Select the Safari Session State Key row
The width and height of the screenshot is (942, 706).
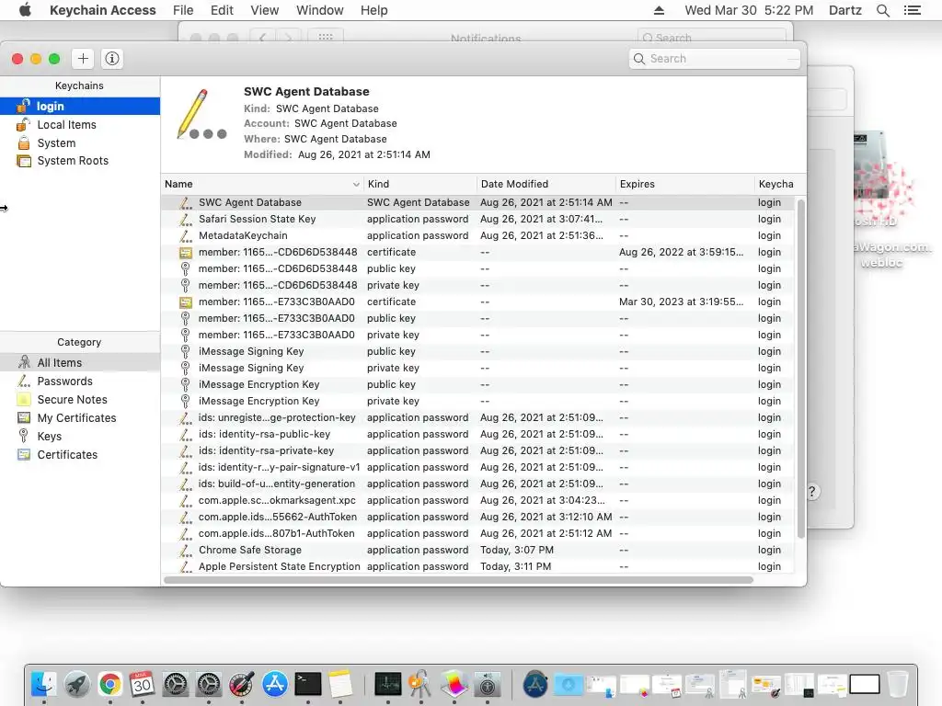[x=477, y=219]
